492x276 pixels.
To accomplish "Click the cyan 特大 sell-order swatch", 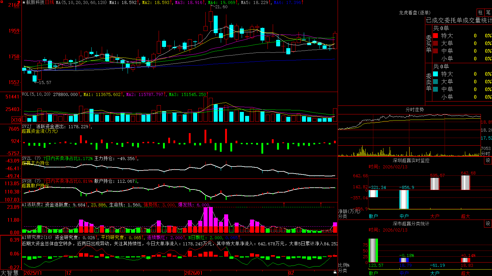I will 435,74.
